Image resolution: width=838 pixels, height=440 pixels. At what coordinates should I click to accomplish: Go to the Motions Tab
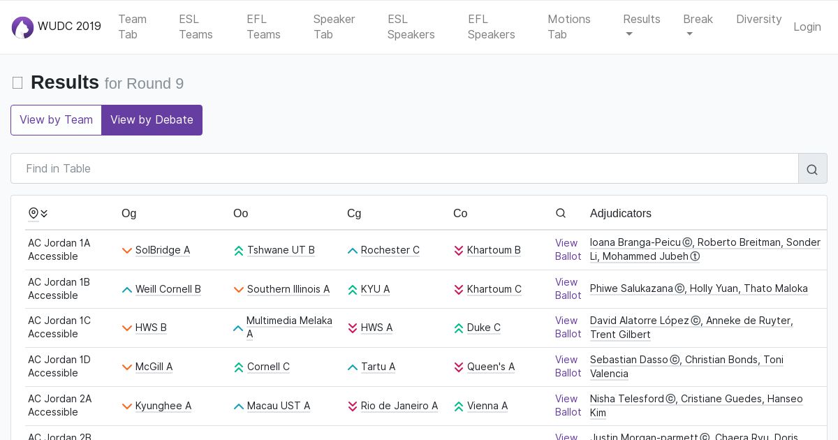[x=568, y=27]
